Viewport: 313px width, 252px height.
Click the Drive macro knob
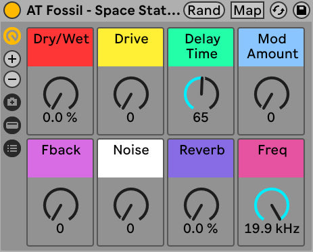coord(131,93)
